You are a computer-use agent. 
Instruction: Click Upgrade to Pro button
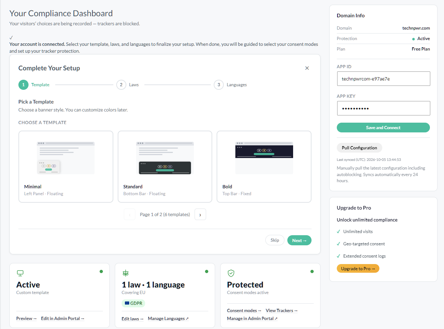pos(358,269)
